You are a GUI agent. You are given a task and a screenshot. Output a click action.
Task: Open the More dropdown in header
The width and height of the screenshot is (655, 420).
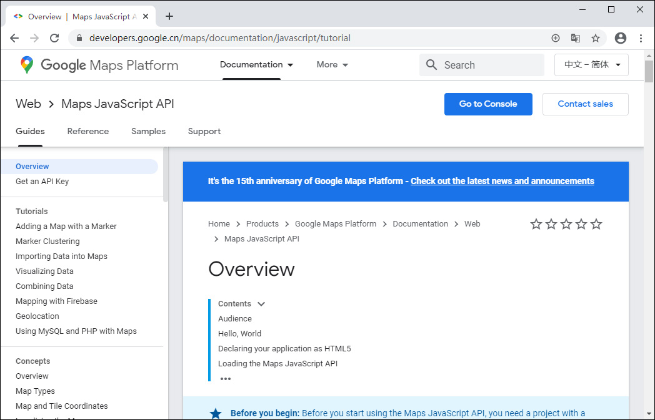[x=332, y=65]
